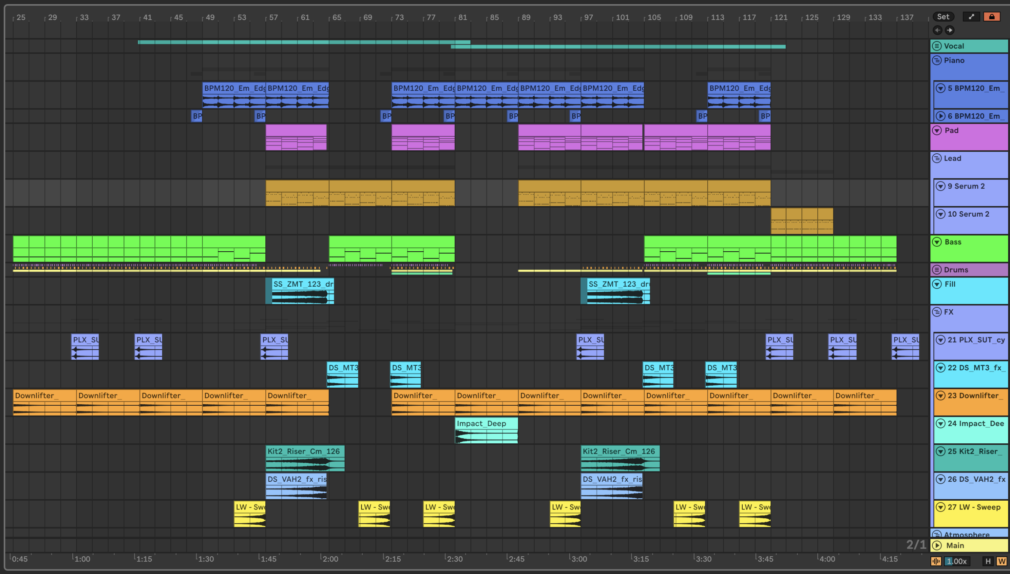Image resolution: width=1010 pixels, height=574 pixels.
Task: Click bar 81 on the timeline ruler
Action: 462,17
